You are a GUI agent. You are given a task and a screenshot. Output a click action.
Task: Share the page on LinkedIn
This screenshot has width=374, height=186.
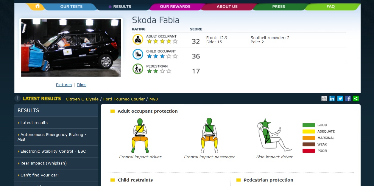332,99
